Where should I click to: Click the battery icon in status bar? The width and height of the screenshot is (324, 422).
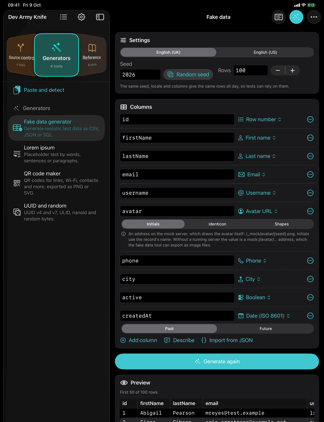click(312, 5)
